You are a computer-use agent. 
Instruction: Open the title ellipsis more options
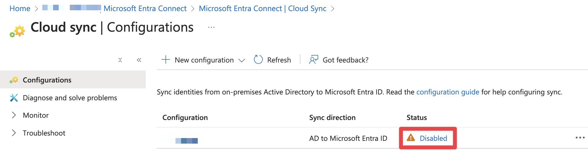pos(211,27)
